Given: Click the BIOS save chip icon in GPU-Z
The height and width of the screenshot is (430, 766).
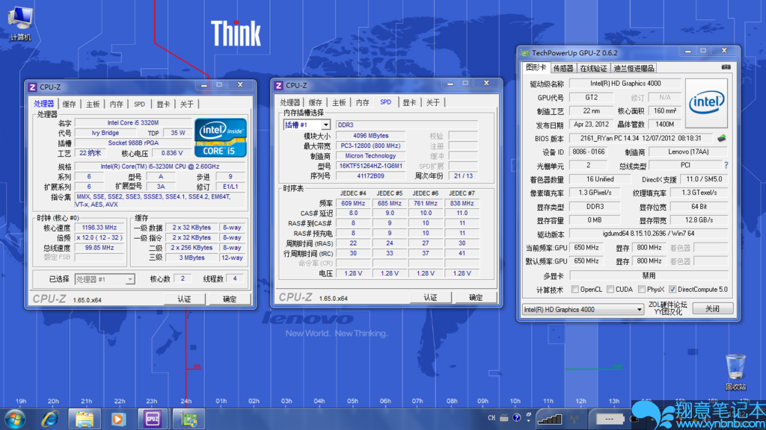Looking at the screenshot, I should tap(722, 138).
